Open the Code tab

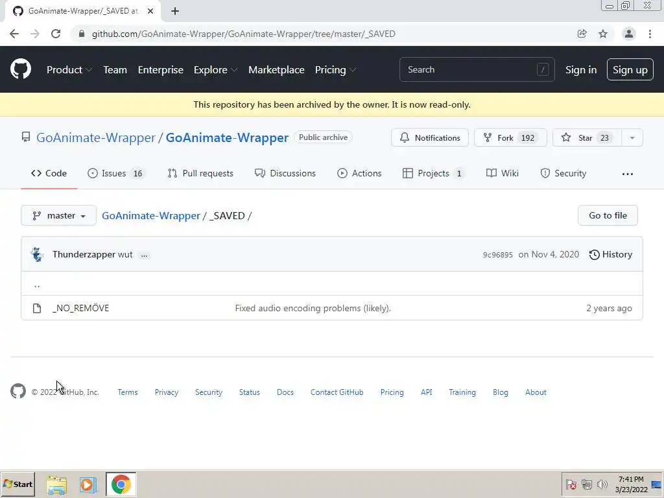49,173
